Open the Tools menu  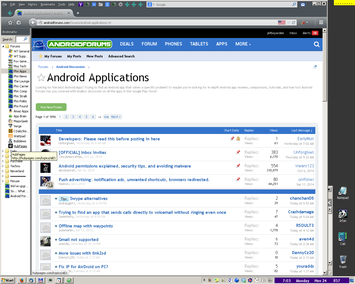[62, 4]
